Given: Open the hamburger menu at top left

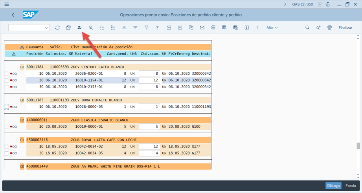Looking at the screenshot, I should pos(7,4).
